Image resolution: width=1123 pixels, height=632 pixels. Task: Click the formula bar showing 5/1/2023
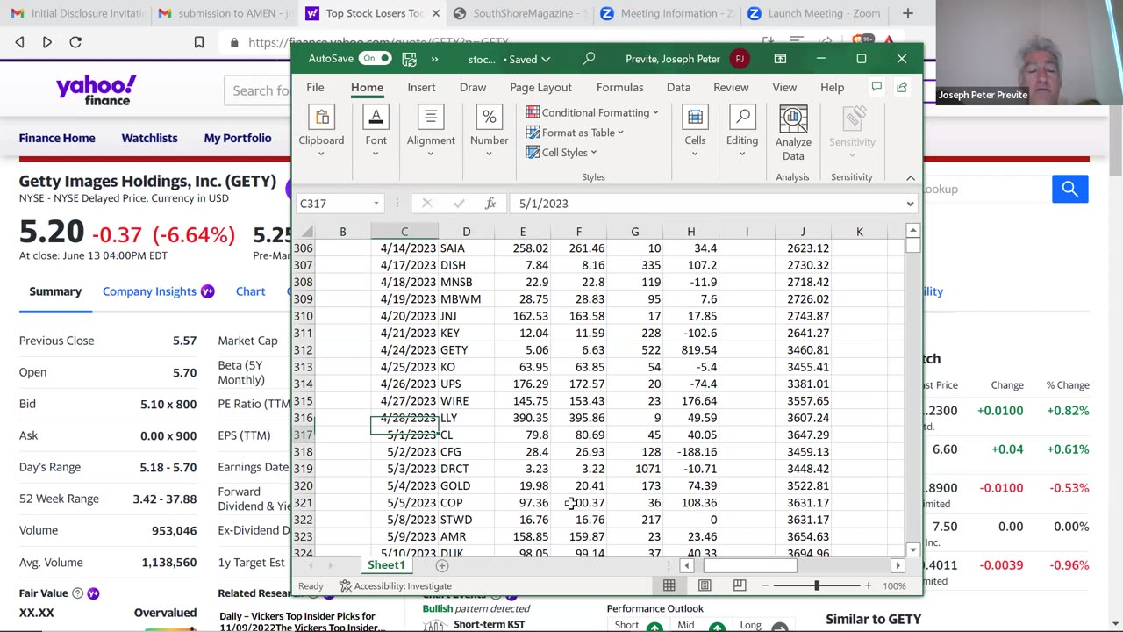[x=706, y=204]
